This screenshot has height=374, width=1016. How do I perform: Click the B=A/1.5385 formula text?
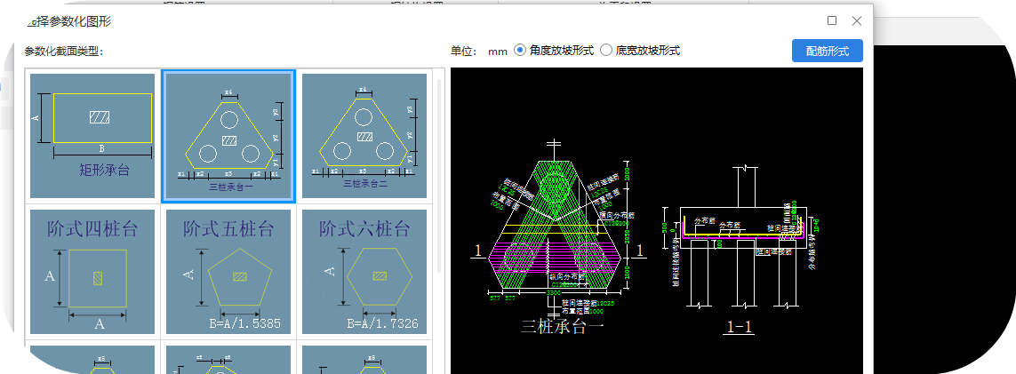click(245, 322)
